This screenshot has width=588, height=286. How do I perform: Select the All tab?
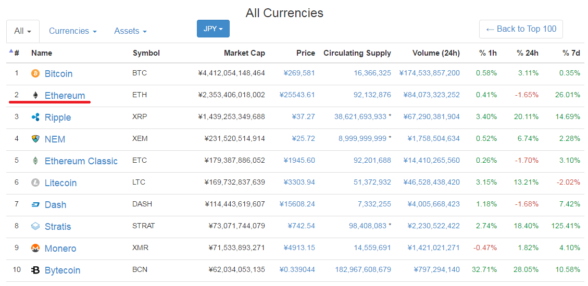[22, 31]
